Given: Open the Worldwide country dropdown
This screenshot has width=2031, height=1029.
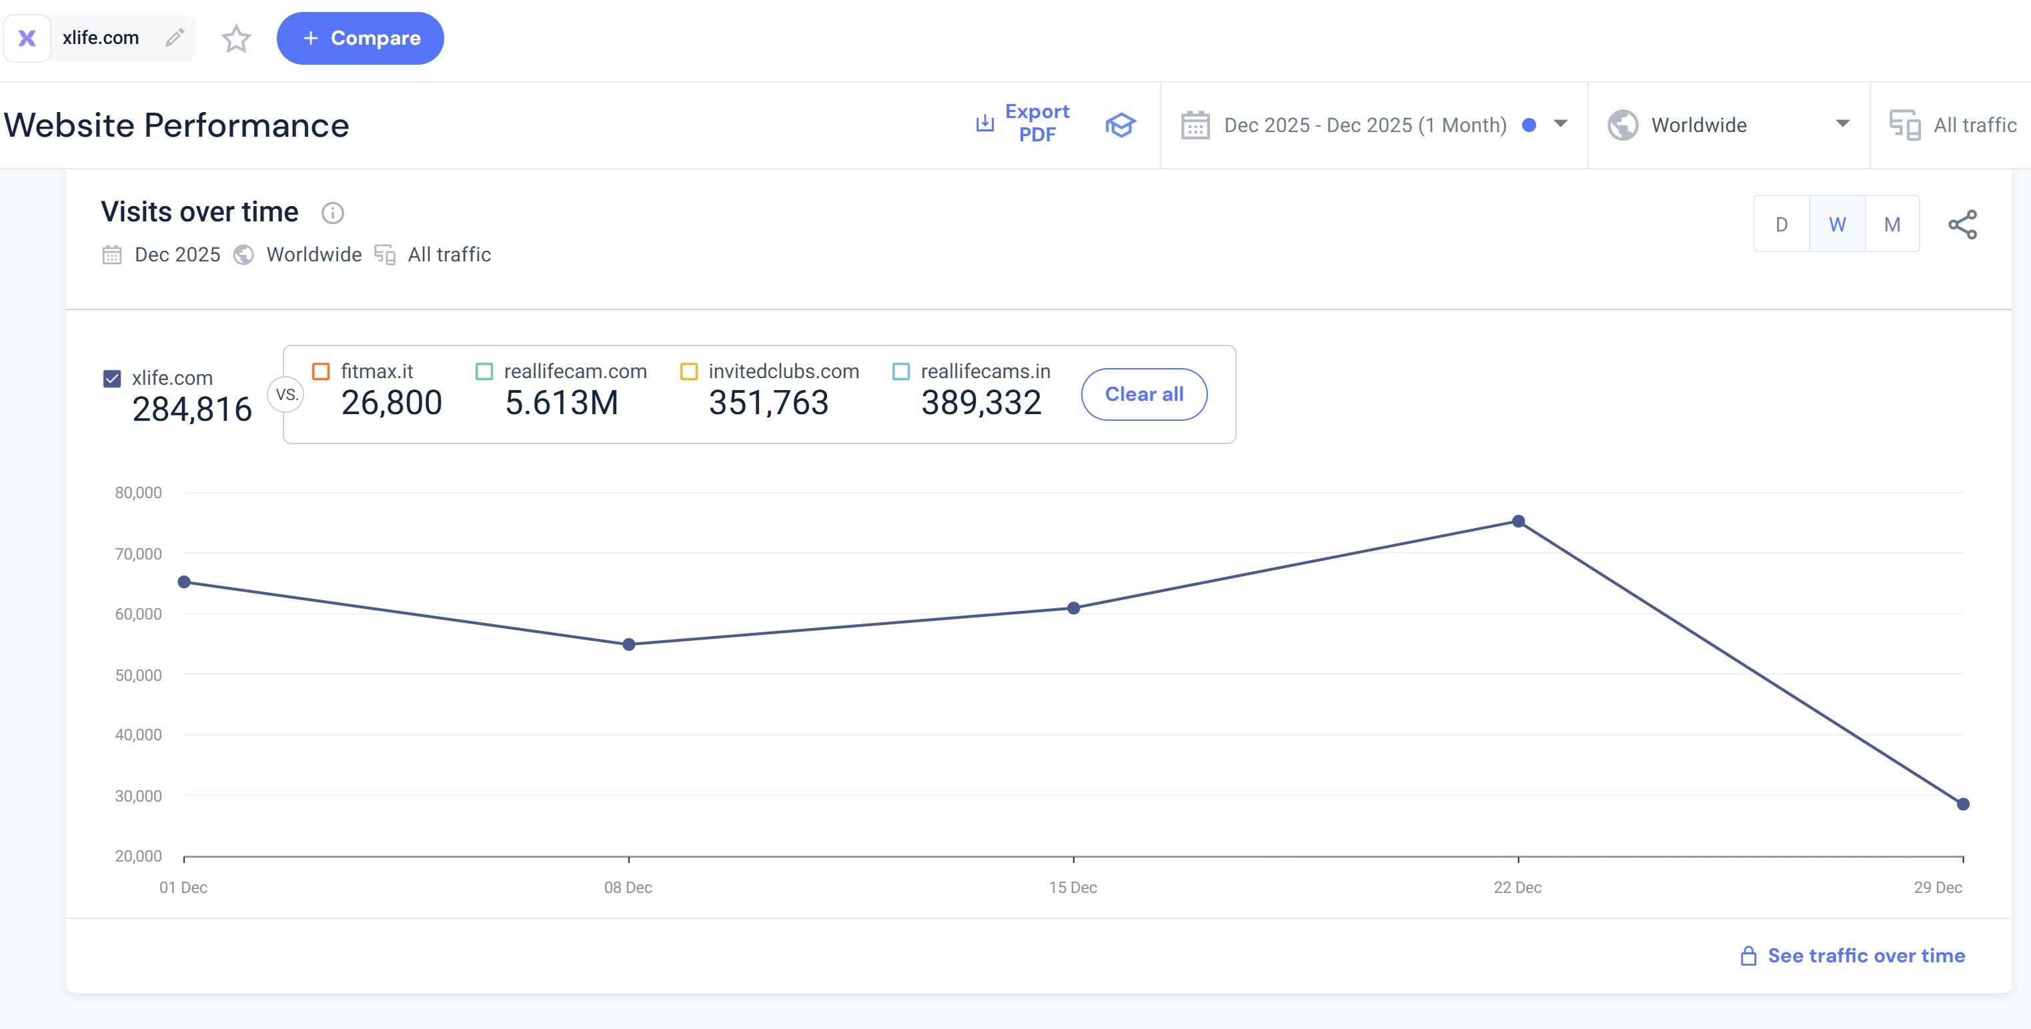Looking at the screenshot, I should point(1842,124).
